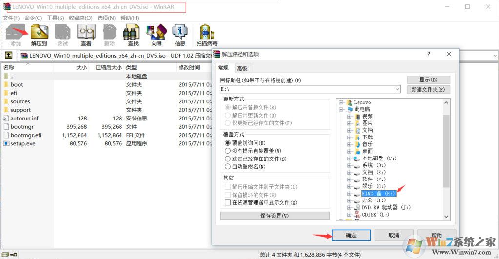Image resolution: width=499 pixels, height=259 pixels.
Task: Click the folder tree vertical scrollbar thumb
Action: pos(446,151)
